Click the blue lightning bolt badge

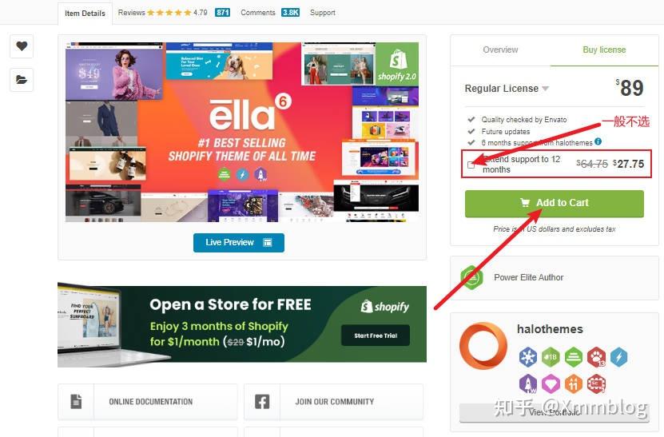[618, 357]
